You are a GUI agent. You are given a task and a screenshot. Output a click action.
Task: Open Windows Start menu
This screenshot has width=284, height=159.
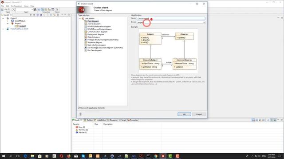tap(3, 156)
